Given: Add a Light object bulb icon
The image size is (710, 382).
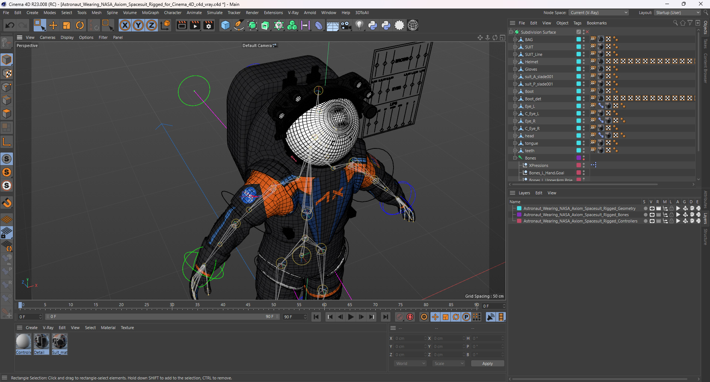Looking at the screenshot, I should 359,25.
